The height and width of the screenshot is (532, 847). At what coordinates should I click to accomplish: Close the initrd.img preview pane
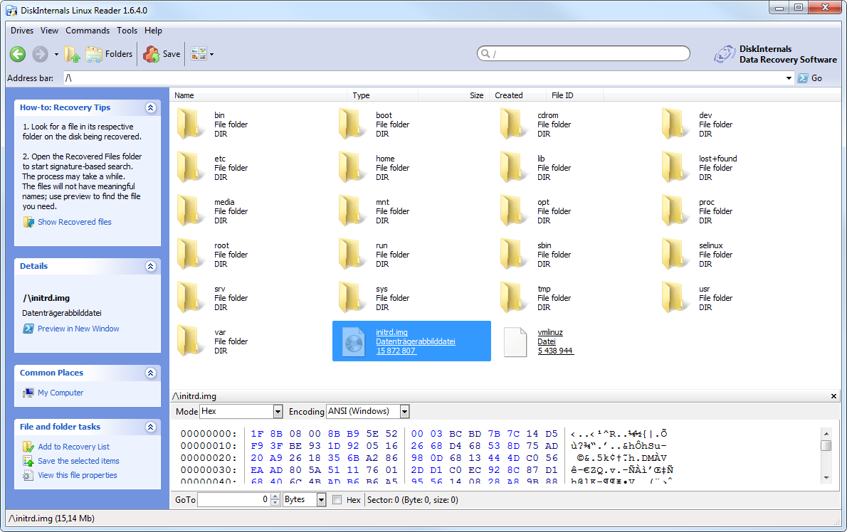[833, 396]
